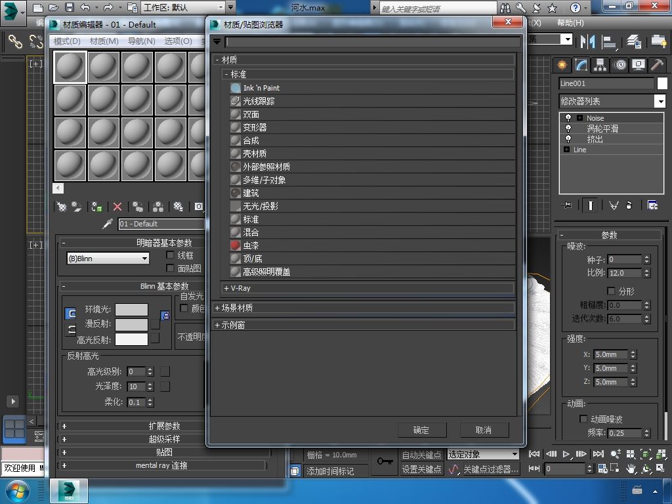Expand the 扩展参数 rollout
Image resolution: width=672 pixels, height=504 pixels.
click(163, 426)
